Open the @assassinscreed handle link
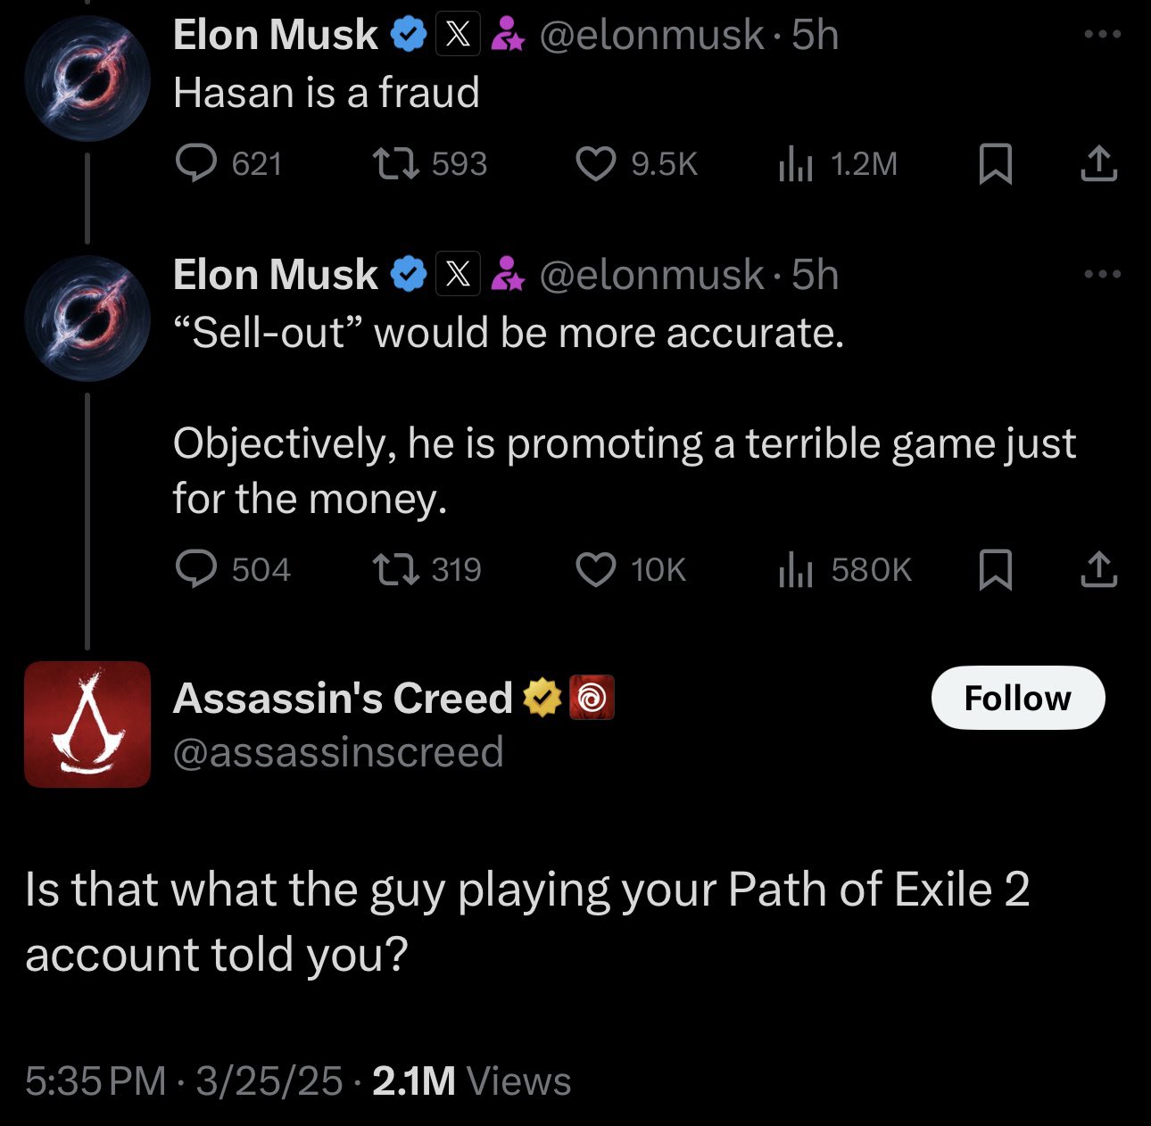This screenshot has width=1151, height=1126. [x=338, y=752]
